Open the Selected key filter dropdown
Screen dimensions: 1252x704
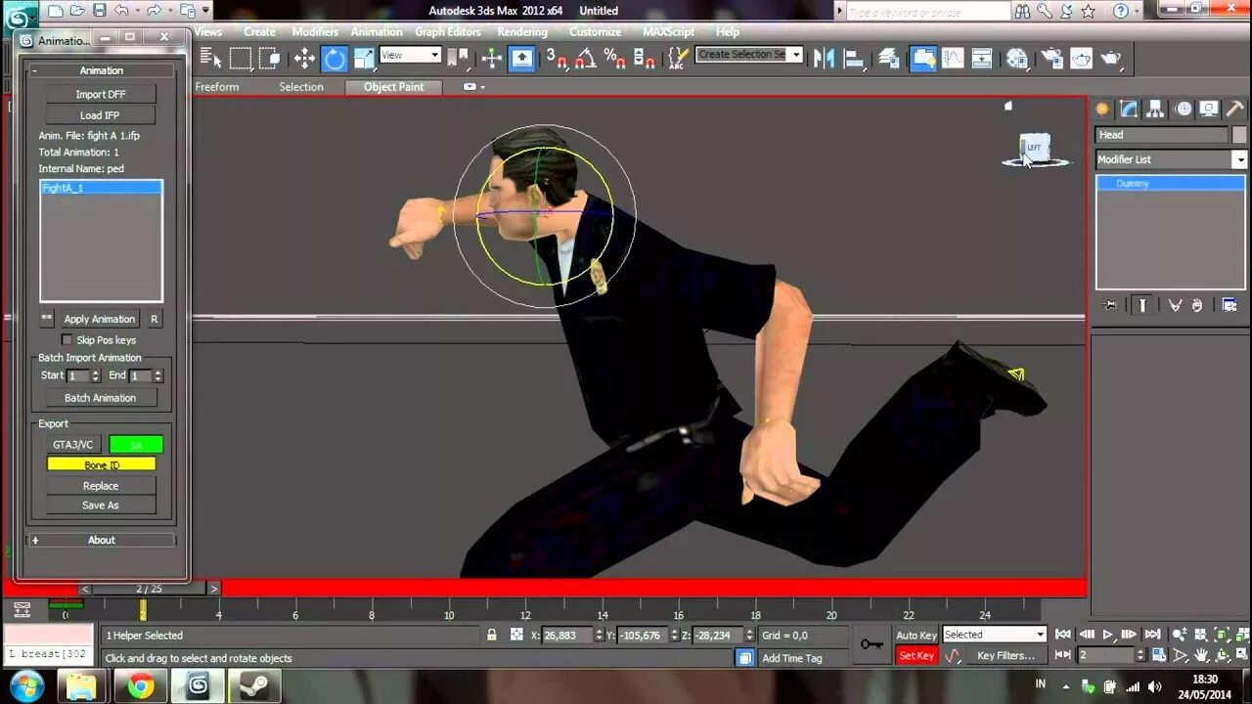[995, 635]
